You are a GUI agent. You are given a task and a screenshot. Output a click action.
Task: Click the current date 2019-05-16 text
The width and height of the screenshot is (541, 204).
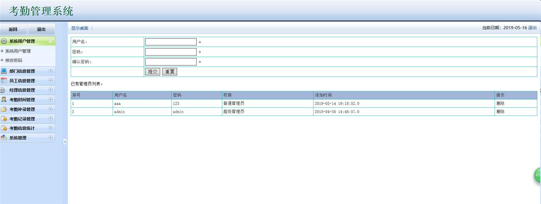tap(515, 28)
